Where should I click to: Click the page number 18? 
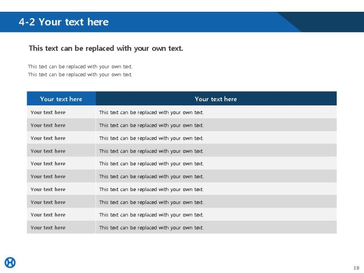(x=357, y=268)
